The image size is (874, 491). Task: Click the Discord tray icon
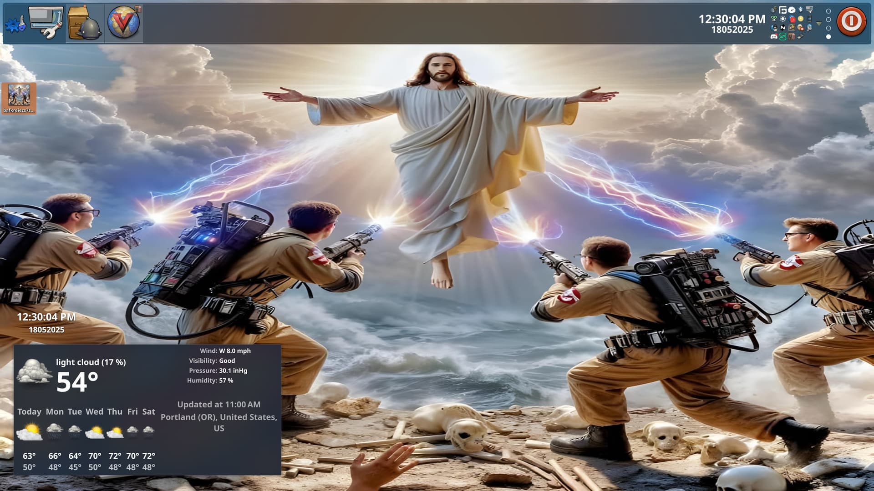774,36
